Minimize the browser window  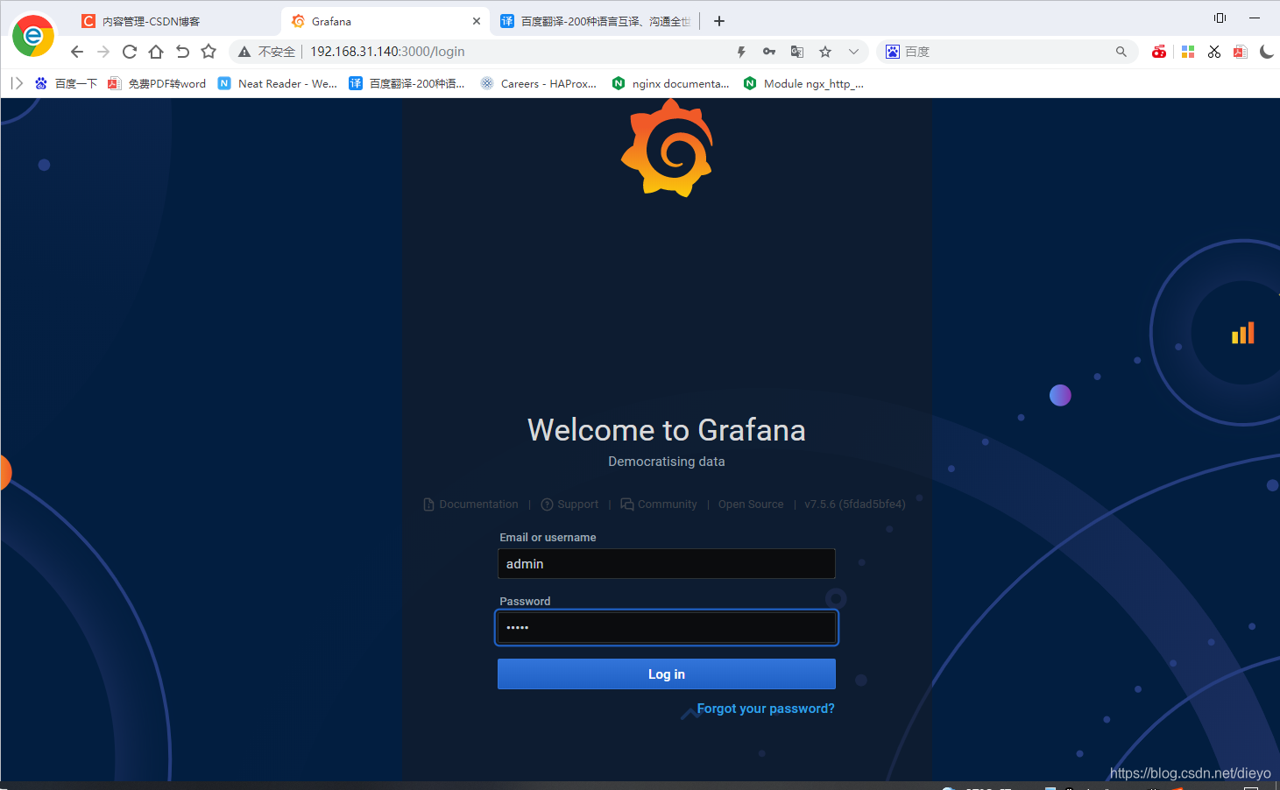[1255, 18]
